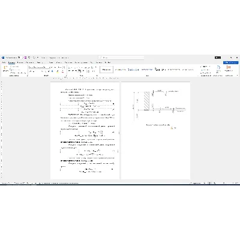Click the red font color button
The image size is (240, 240).
coord(62,71)
